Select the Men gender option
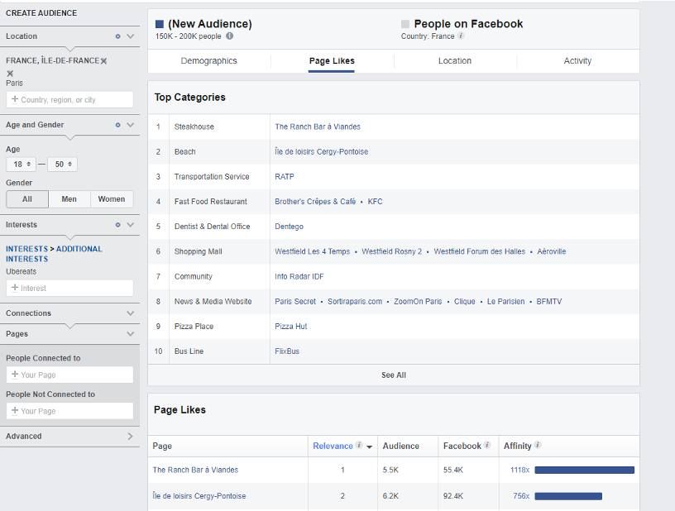 [x=69, y=199]
